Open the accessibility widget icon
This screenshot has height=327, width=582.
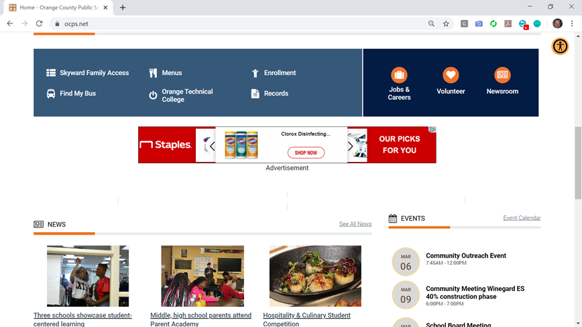(x=560, y=46)
